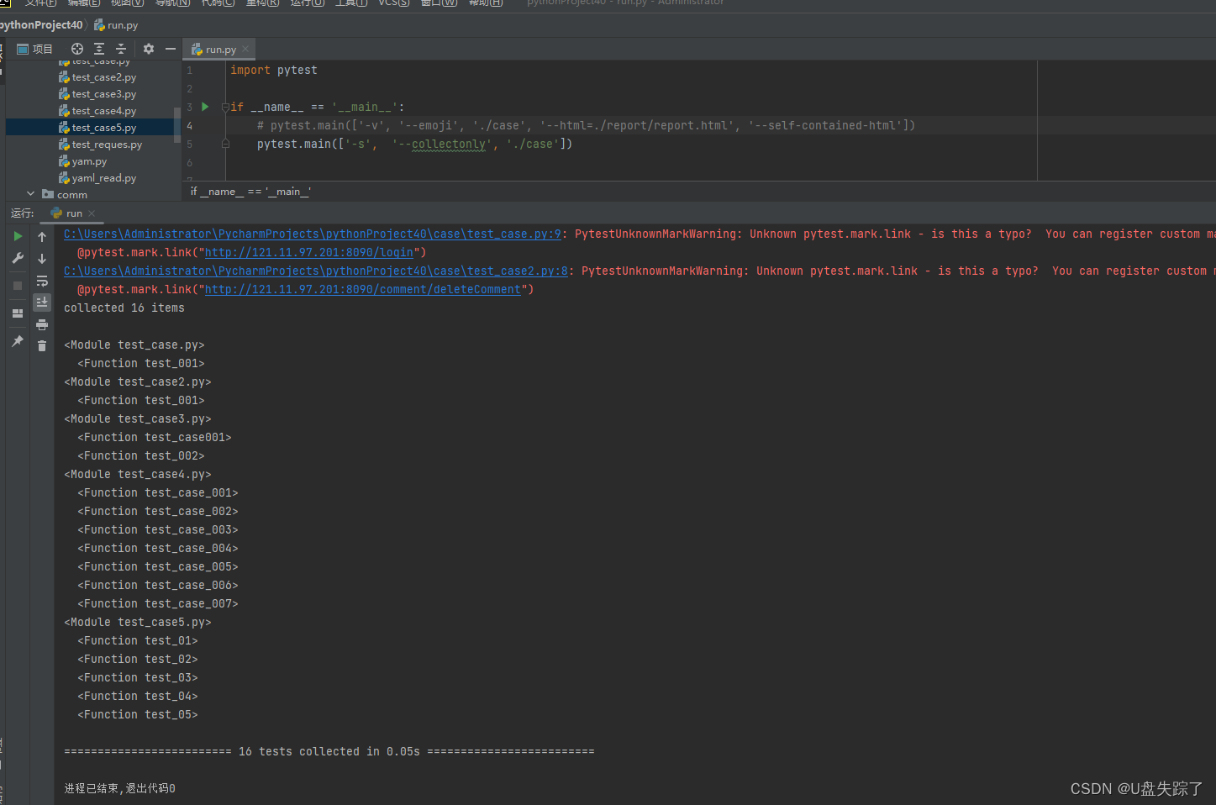This screenshot has width=1216, height=805.
Task: Collapse the comm folder in project tree
Action: coord(30,194)
